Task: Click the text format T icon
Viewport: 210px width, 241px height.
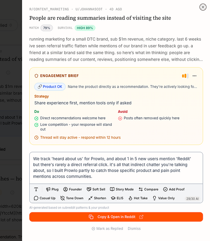Action: [x=36, y=189]
